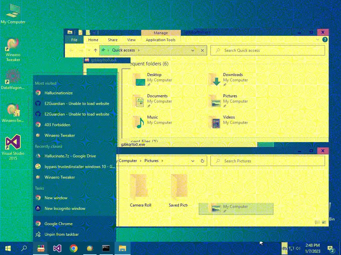The width and height of the screenshot is (341, 255).
Task: Open File Explorer from the taskbar
Action: click(122, 248)
